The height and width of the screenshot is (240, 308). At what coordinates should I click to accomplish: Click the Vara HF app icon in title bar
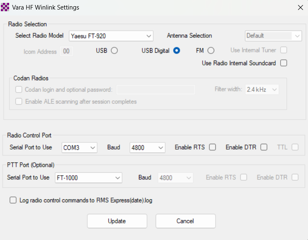(5, 7)
